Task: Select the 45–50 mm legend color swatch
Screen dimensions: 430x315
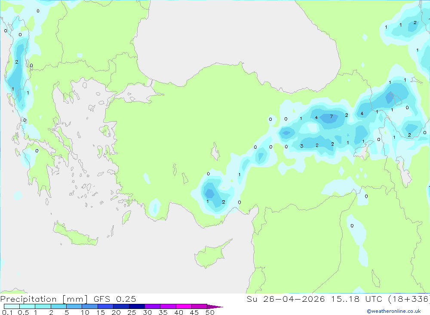Action: [x=200, y=306]
